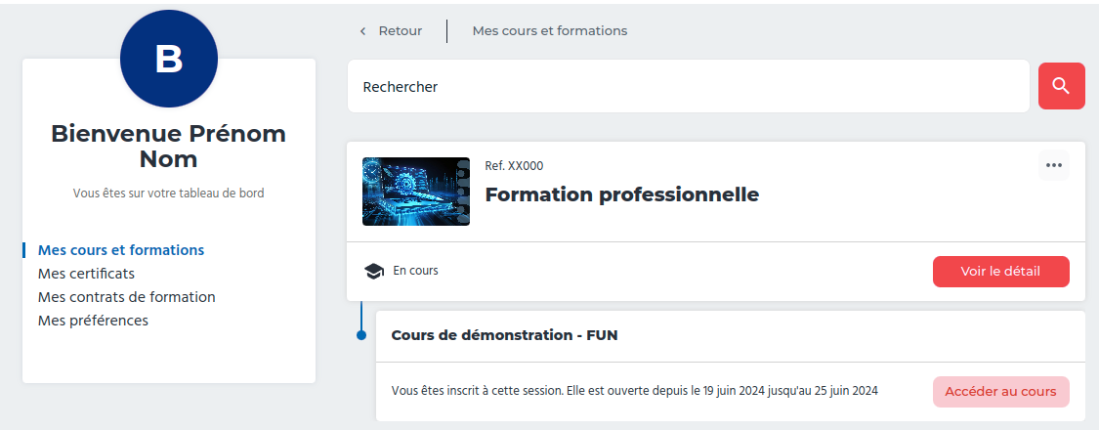Click the red magnifying glass search button

point(1061,86)
